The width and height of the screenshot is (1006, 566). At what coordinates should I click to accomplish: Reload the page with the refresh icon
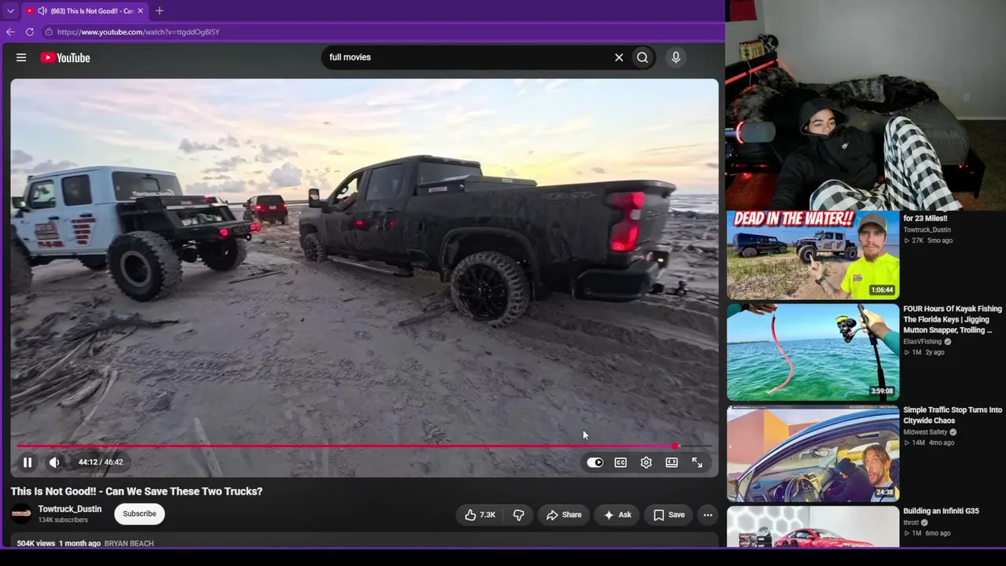point(30,32)
